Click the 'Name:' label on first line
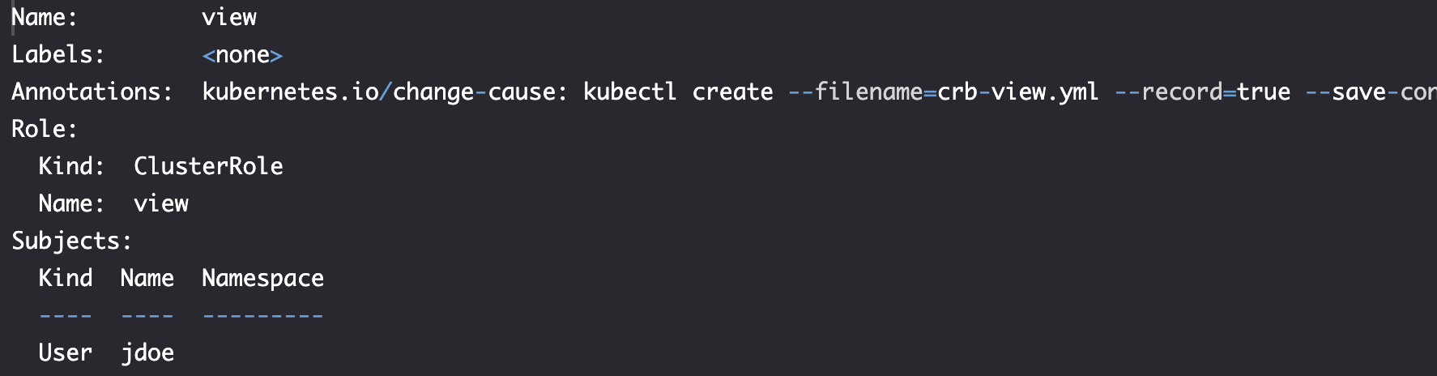Viewport: 1437px width, 376px height. pyautogui.click(x=45, y=17)
